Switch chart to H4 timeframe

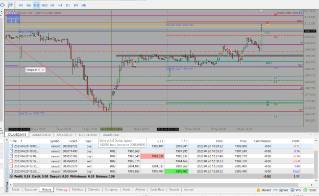point(60,5)
